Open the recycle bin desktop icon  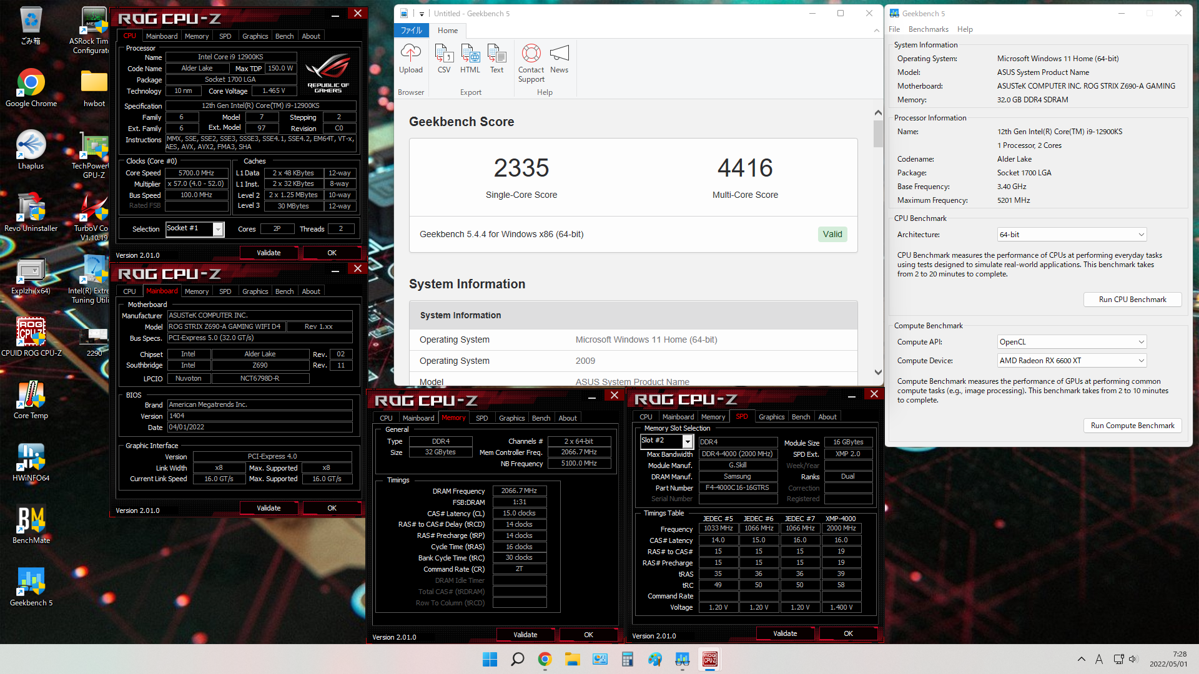coord(31,26)
